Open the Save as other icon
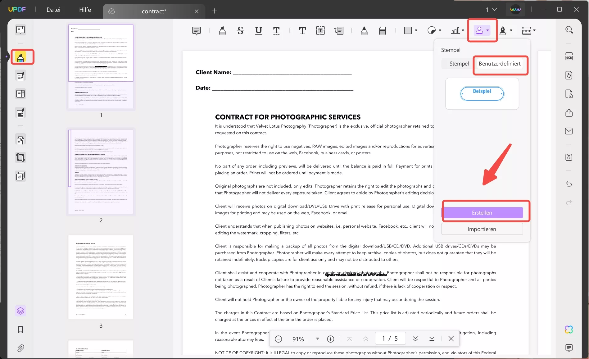 pyautogui.click(x=569, y=157)
